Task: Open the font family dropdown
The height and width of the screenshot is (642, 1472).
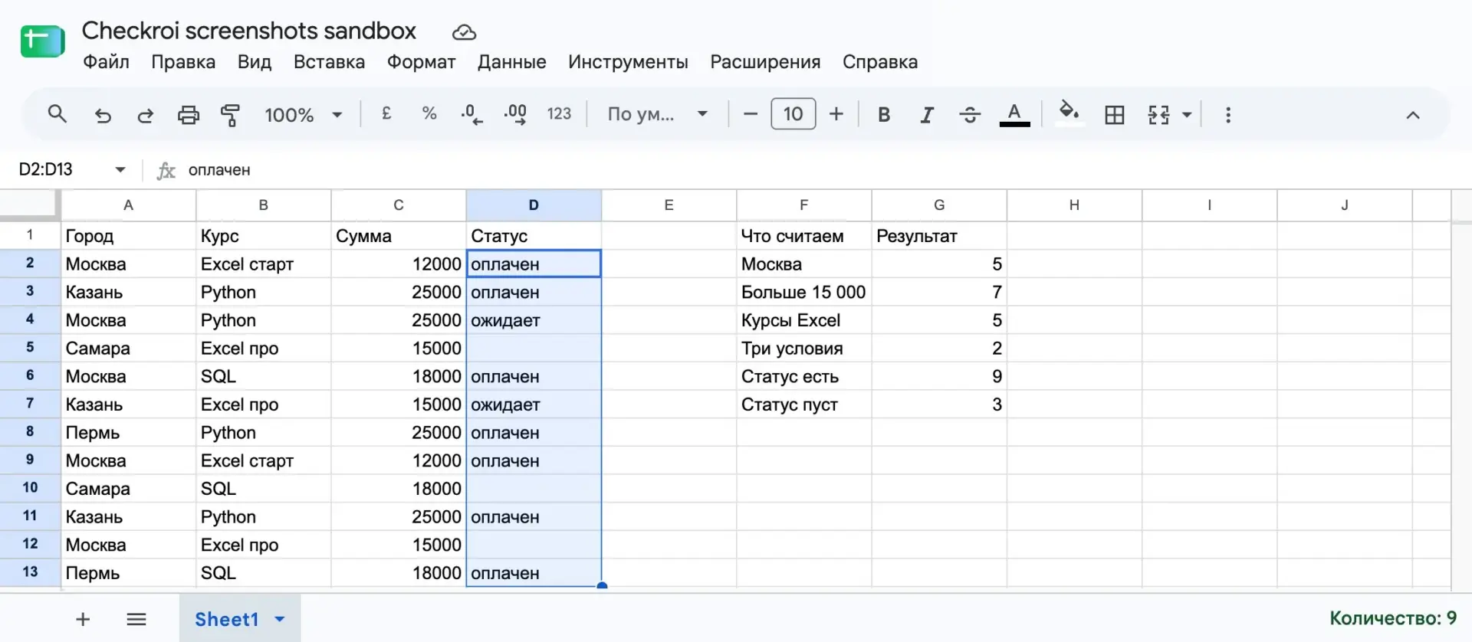Action: (657, 114)
